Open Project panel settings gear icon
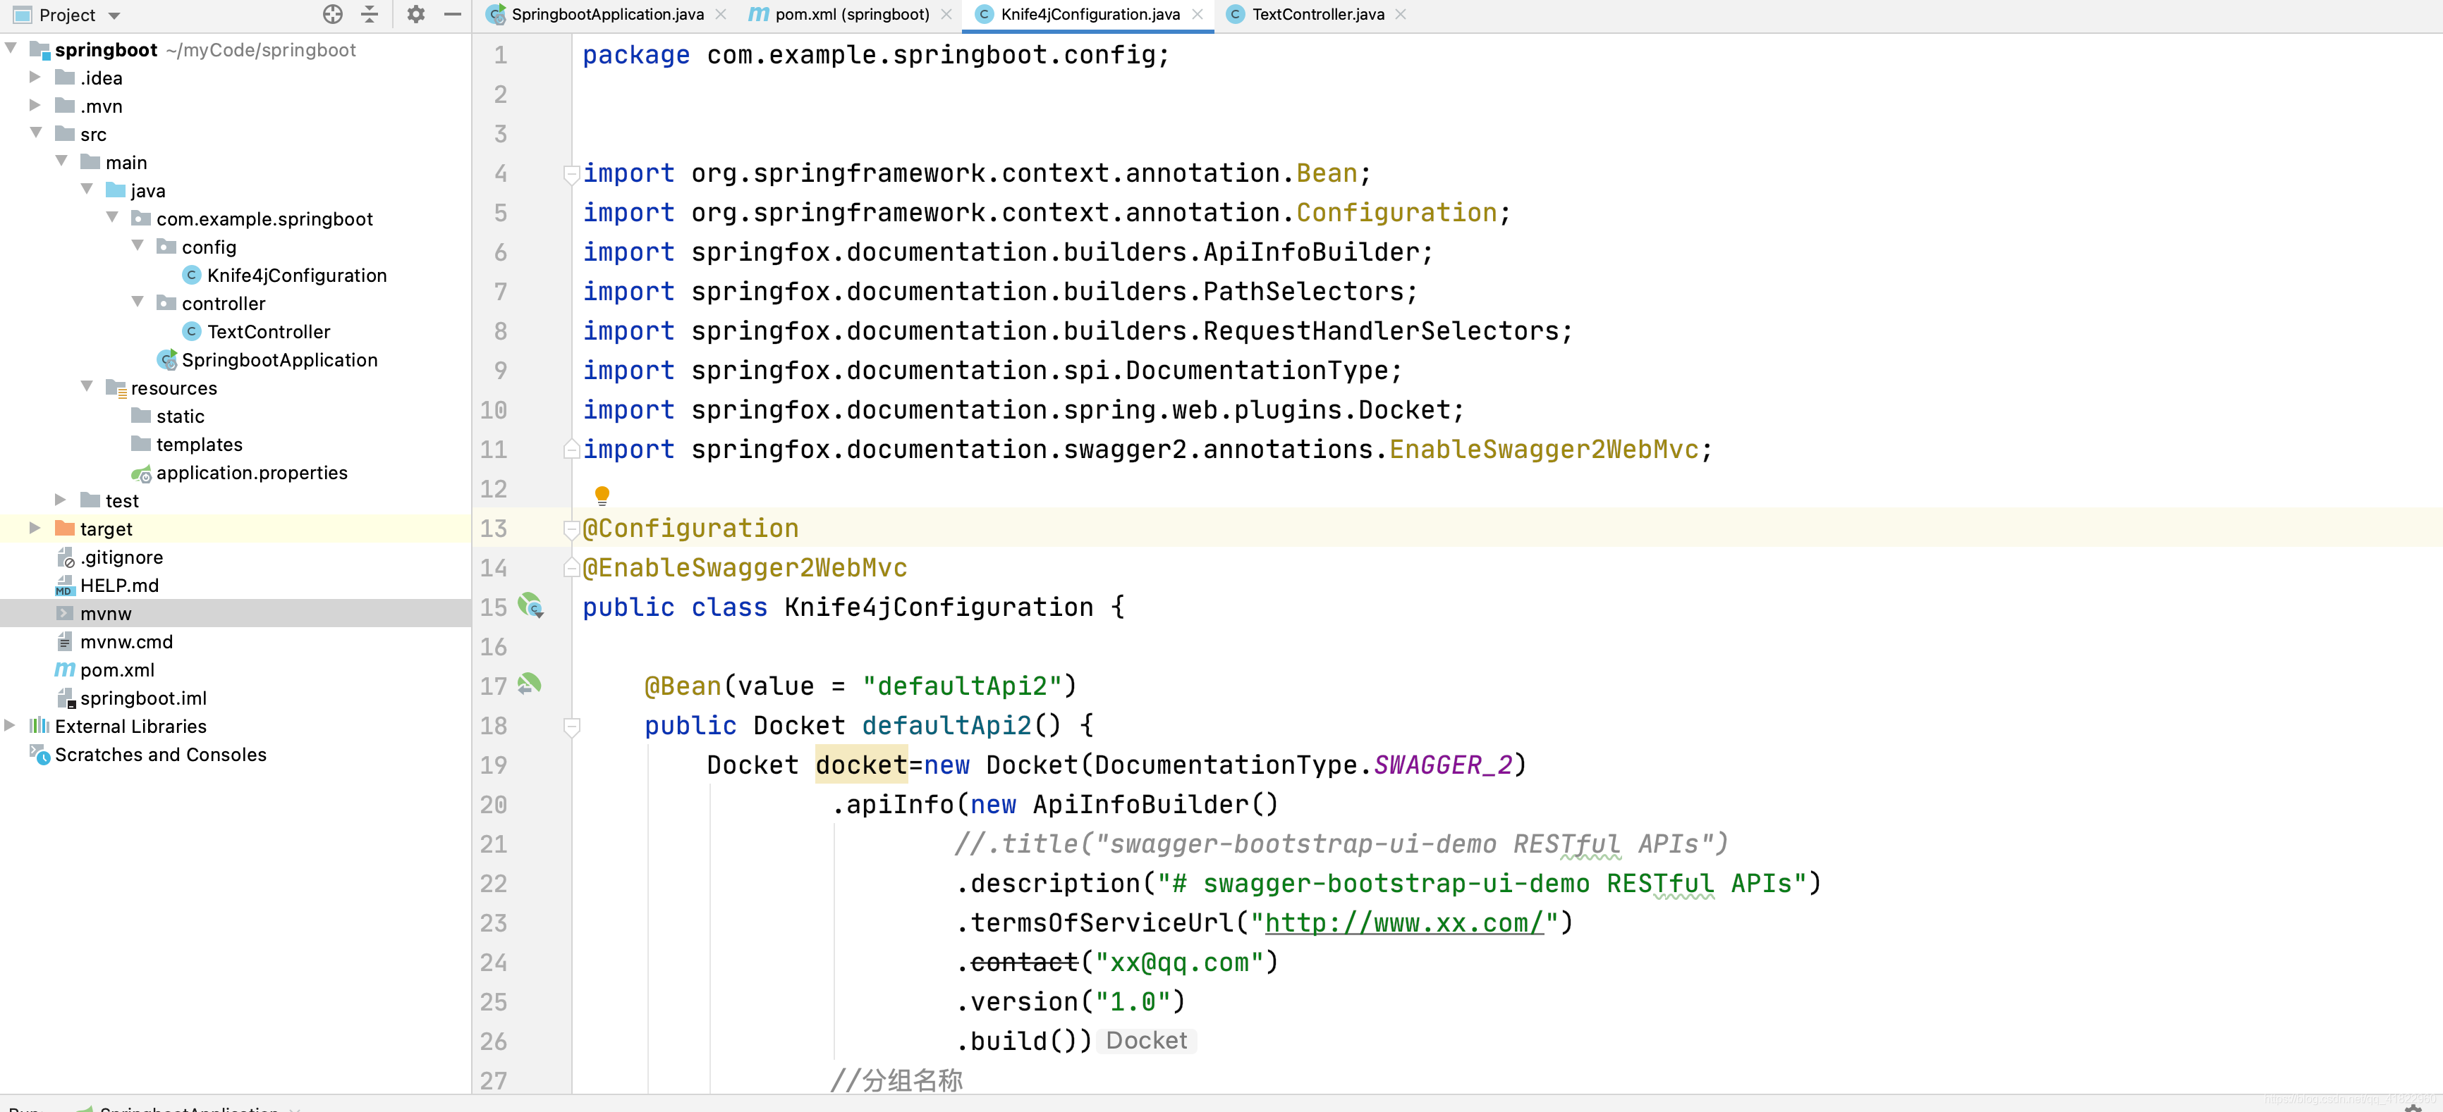Screen dimensions: 2443x1112 415,14
